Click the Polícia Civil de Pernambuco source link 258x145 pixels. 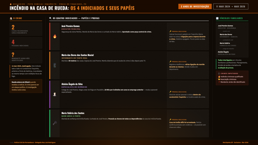coord(35,142)
